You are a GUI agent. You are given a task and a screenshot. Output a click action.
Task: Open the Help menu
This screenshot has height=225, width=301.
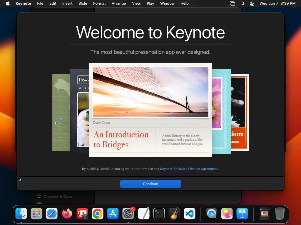click(x=185, y=4)
